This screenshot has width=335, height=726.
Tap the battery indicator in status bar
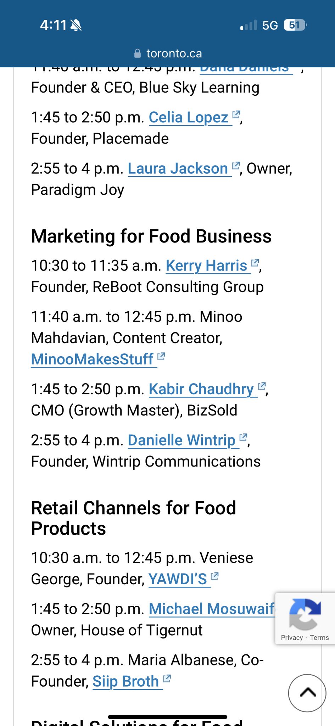point(295,25)
